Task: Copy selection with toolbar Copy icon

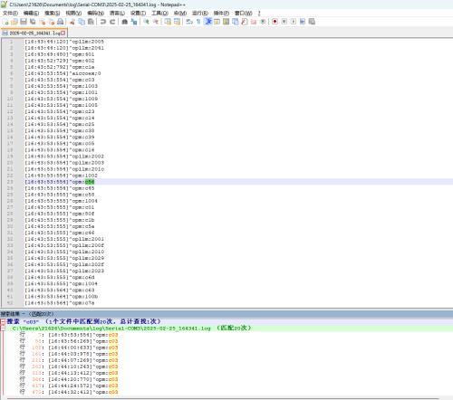Action: [x=82, y=22]
